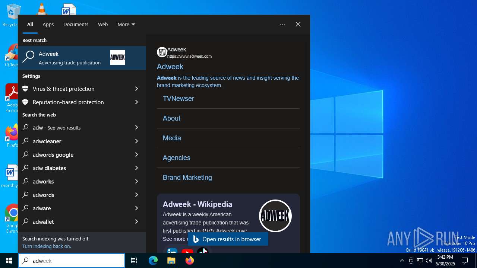Open the Adobe Acrobat desktop shortcut

tap(11, 98)
